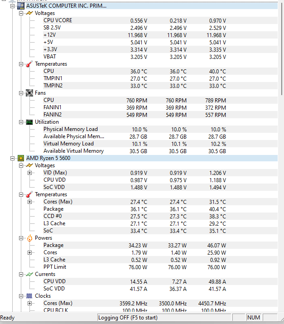The image size is (284, 324).
Task: Select the Package temperature row
Action: (160, 209)
